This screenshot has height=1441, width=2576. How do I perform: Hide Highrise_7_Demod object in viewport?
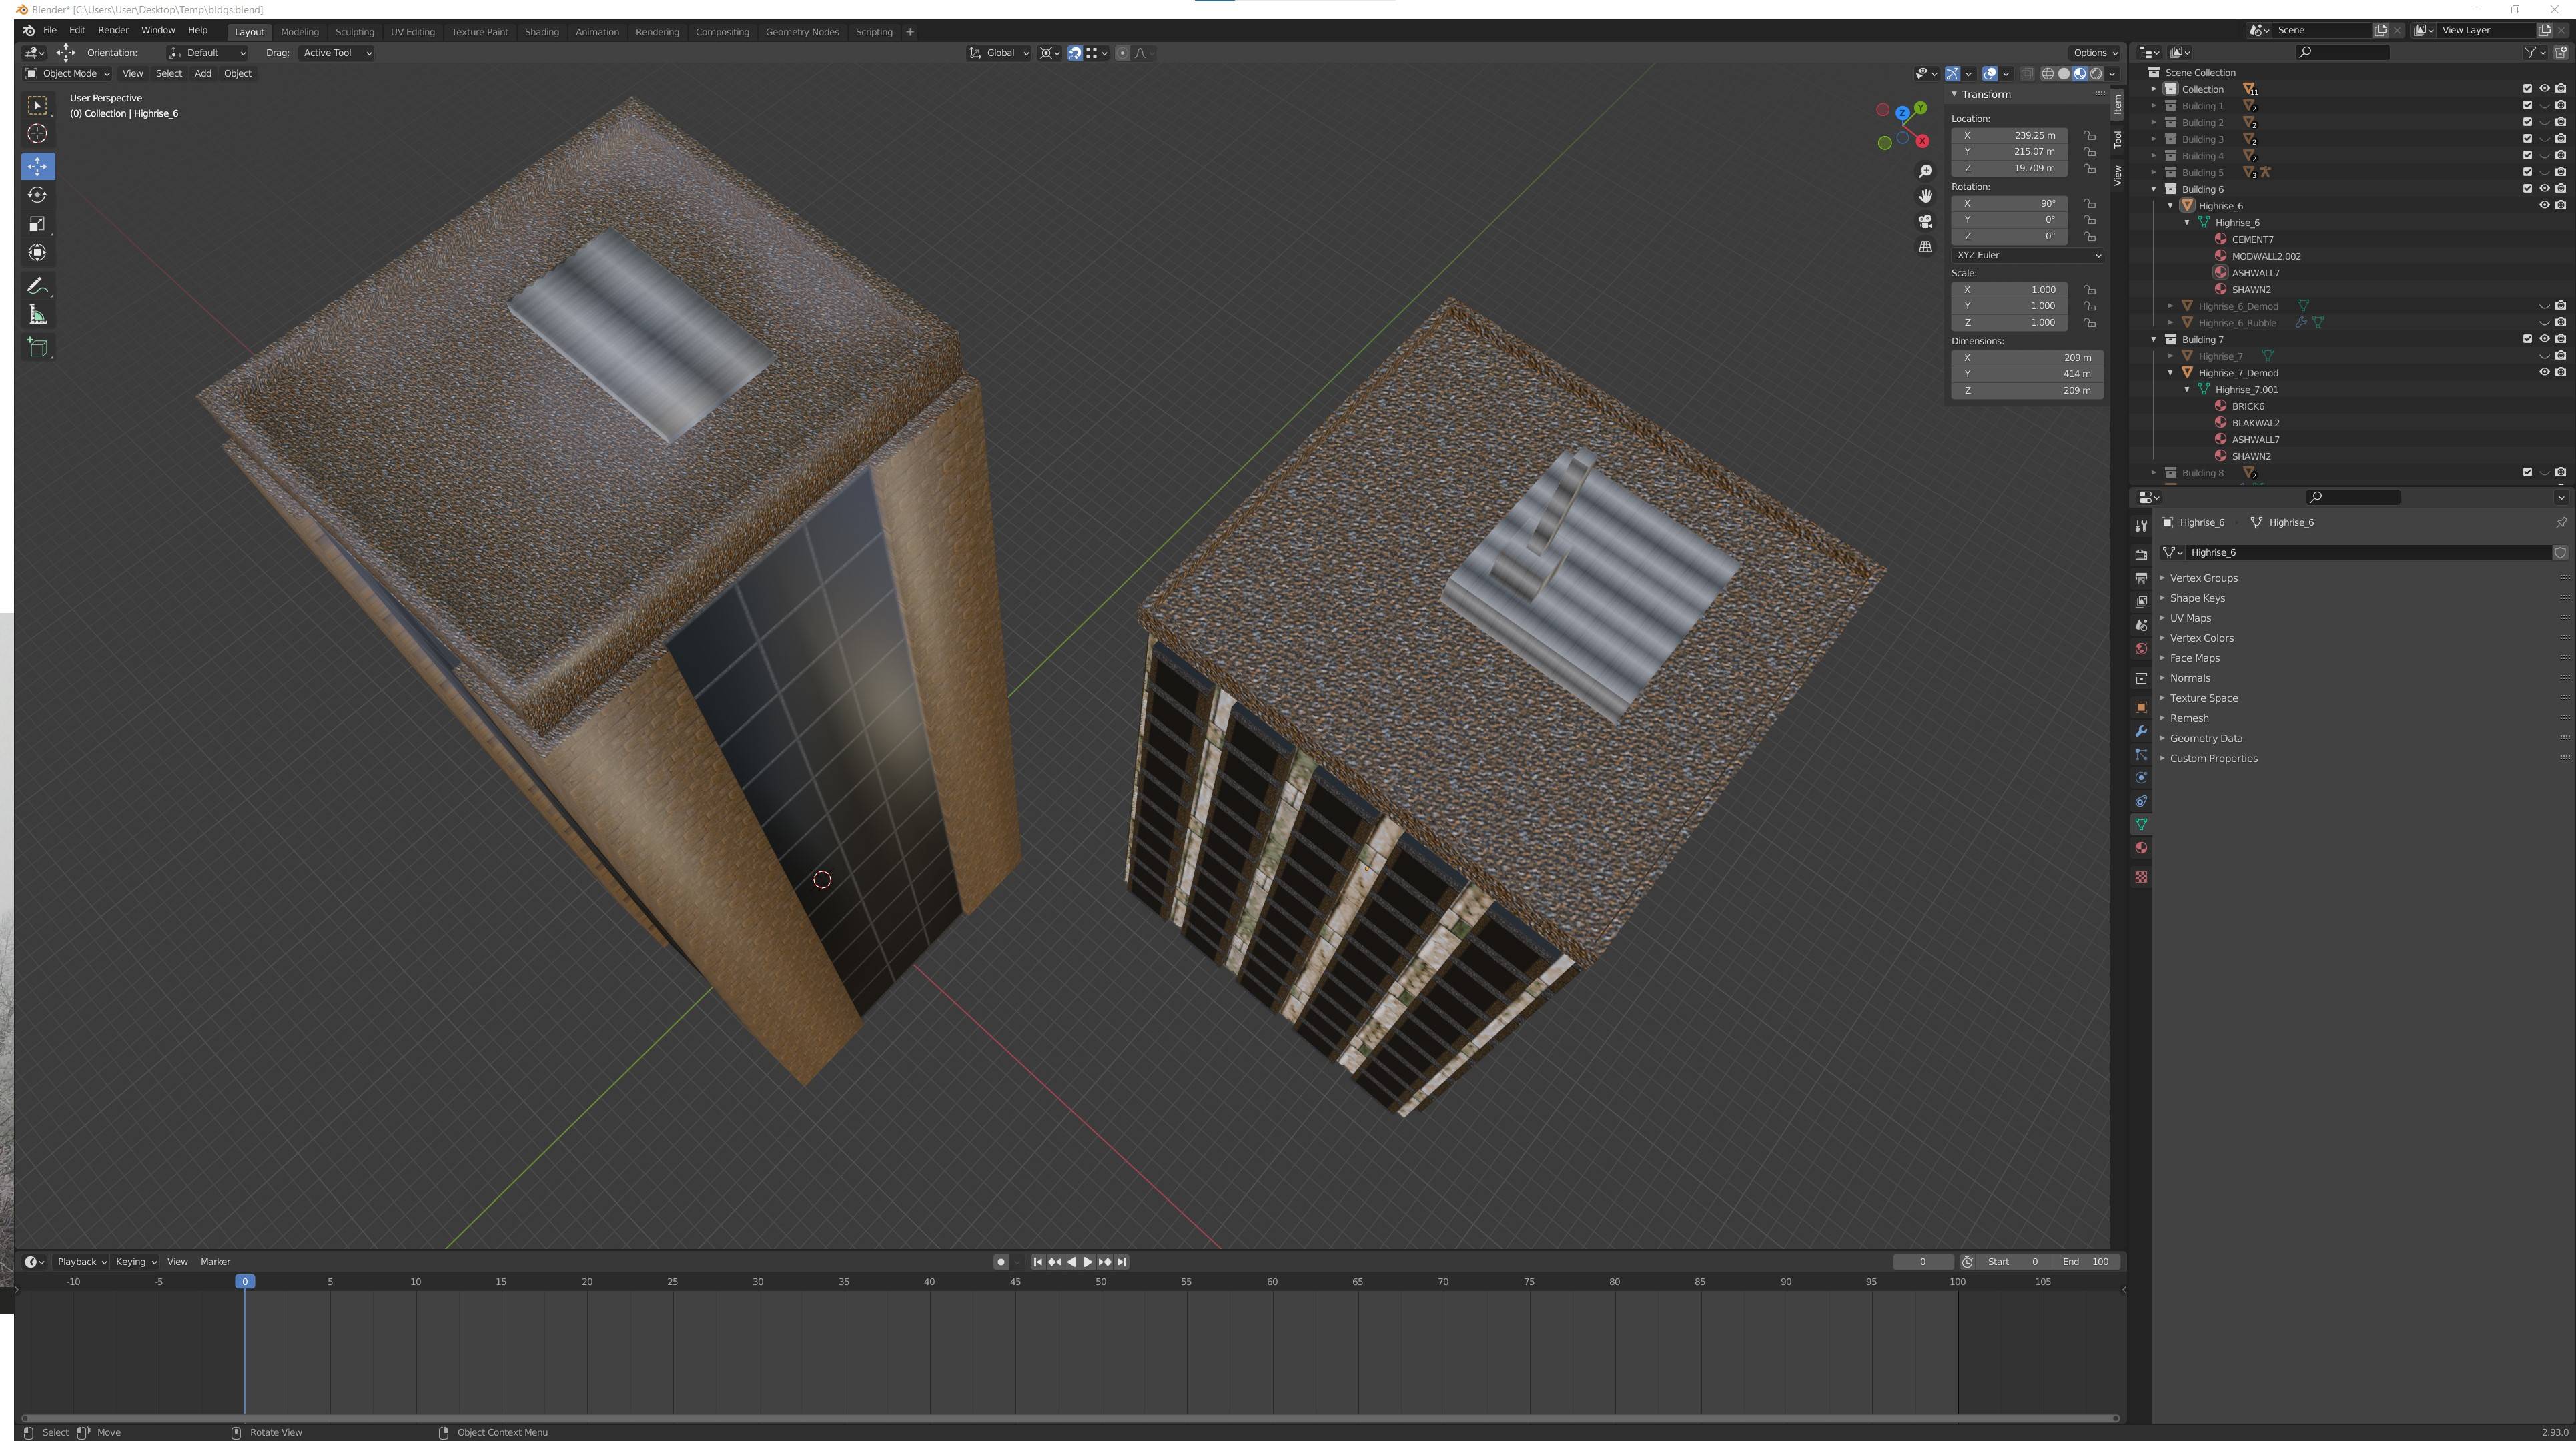click(x=2544, y=373)
